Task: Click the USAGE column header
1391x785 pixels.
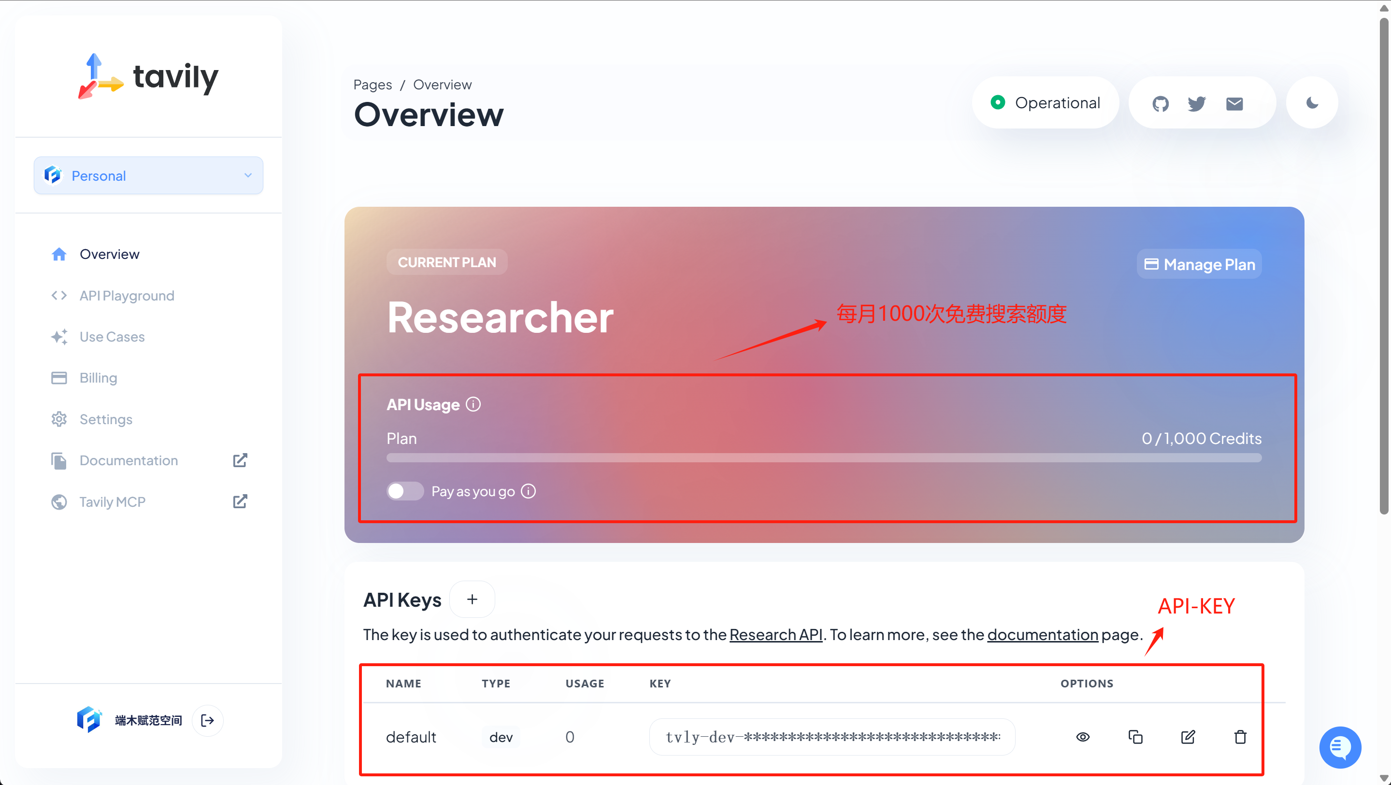Action: click(585, 684)
